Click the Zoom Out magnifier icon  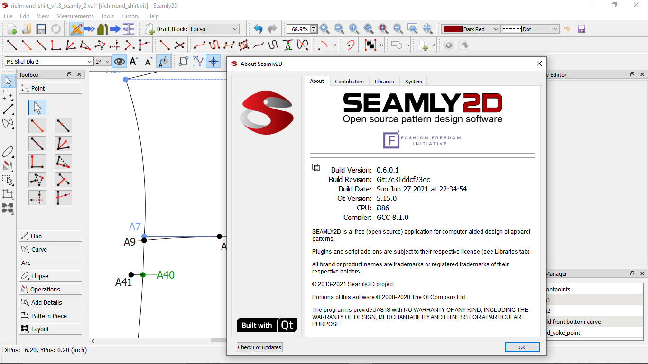[x=339, y=29]
